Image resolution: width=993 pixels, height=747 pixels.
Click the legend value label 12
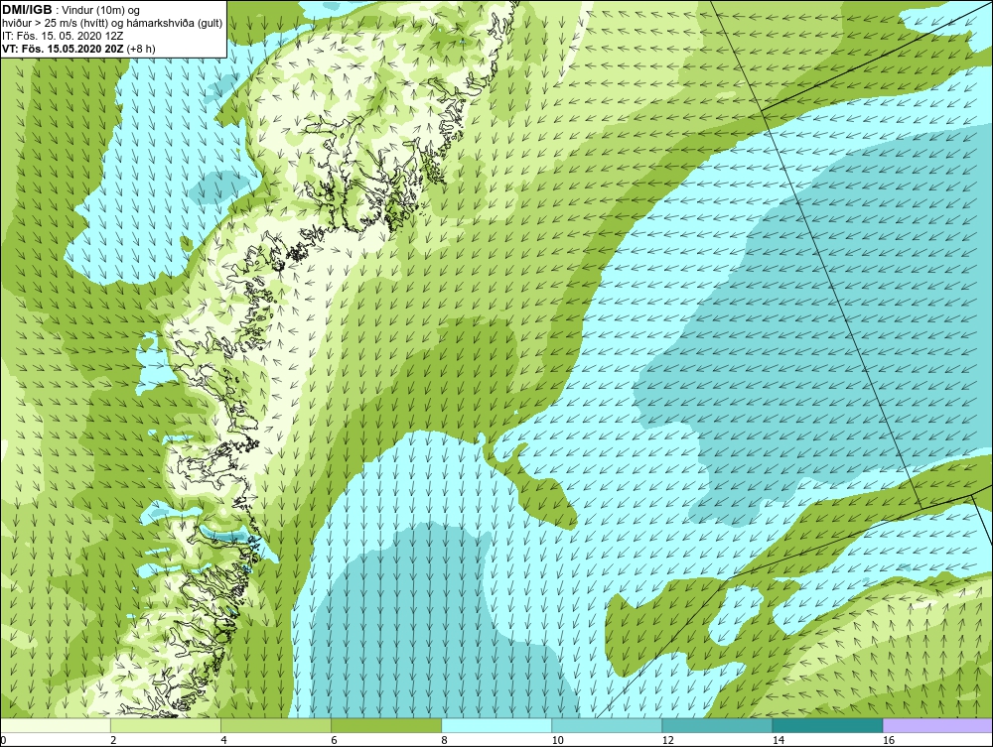point(667,740)
